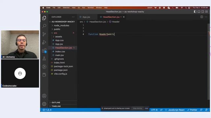
Task: Select HeadSection.jsx in the file tree
Action: 64,48
